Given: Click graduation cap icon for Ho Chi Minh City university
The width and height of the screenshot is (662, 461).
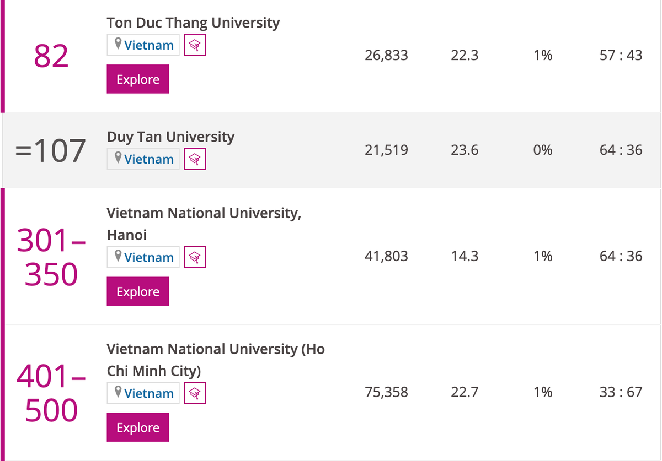Looking at the screenshot, I should pos(194,393).
